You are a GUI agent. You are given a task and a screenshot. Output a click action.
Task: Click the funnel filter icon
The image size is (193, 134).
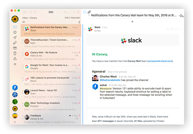pyautogui.click(x=35, y=12)
